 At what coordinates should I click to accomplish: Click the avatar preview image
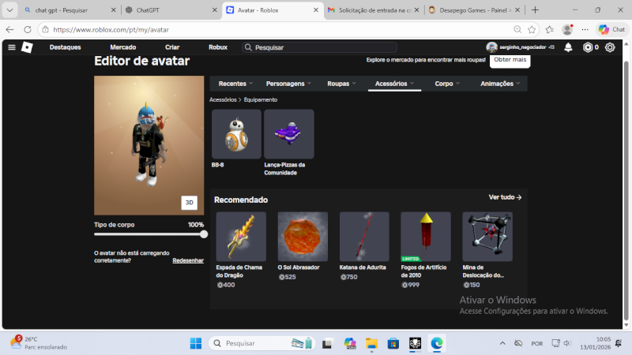click(149, 145)
